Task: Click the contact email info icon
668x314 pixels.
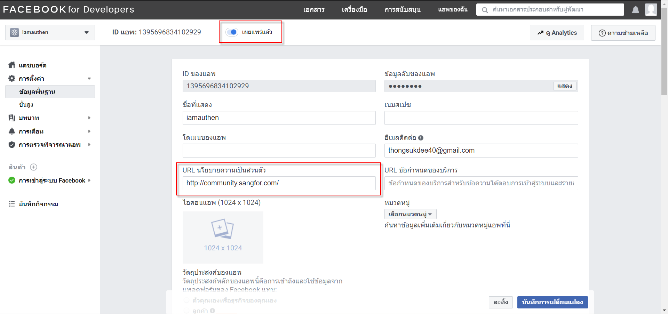Action: coord(421,138)
